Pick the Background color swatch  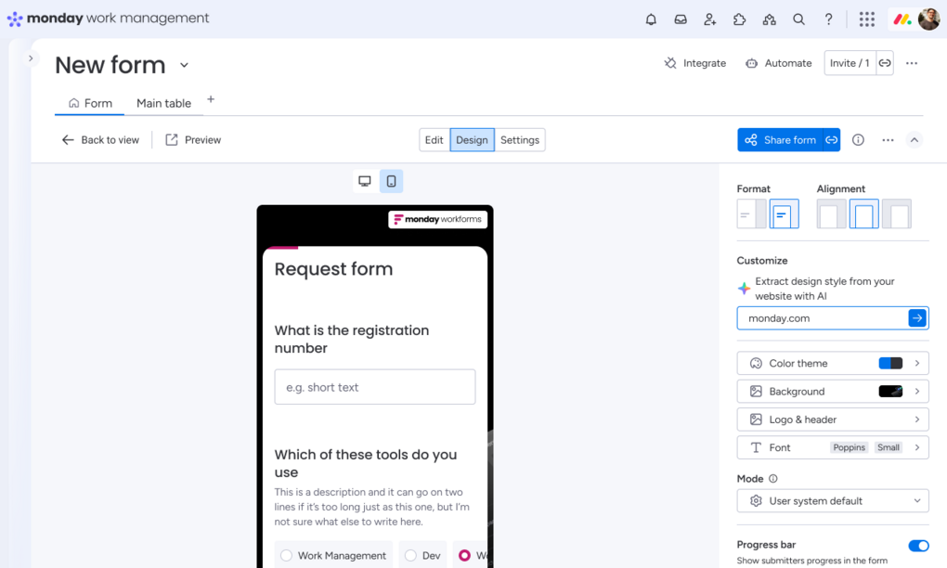pos(889,391)
